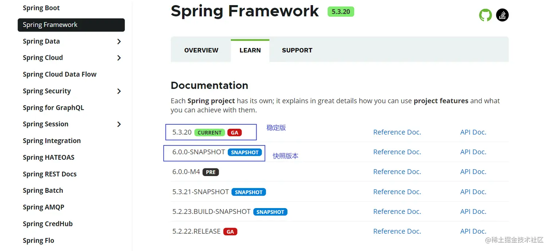Screen dimensions: 551x251
Task: Go to Spring for GraphQL project
Action: click(53, 108)
